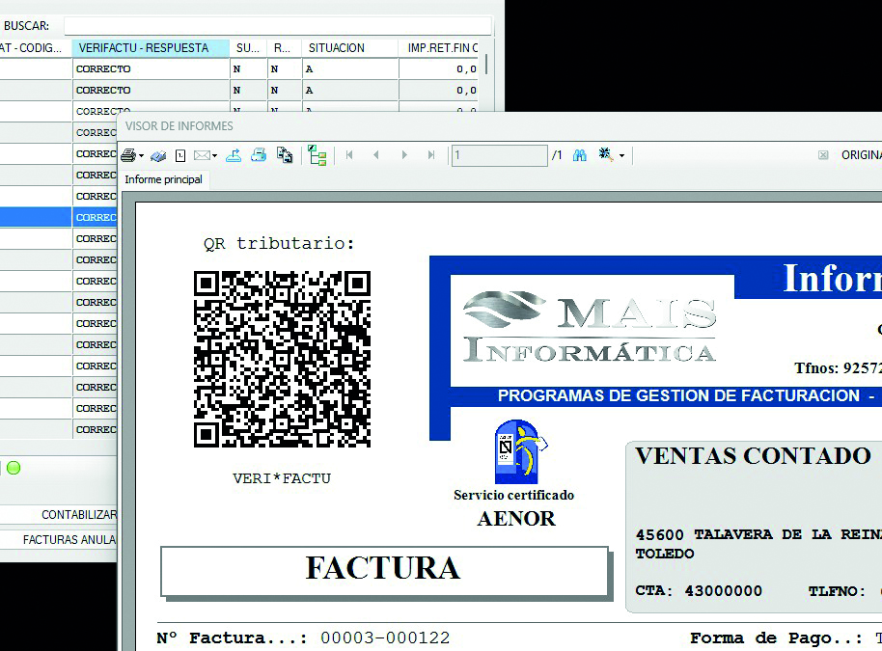Click the page setup icon
The height and width of the screenshot is (651, 882).
180,155
